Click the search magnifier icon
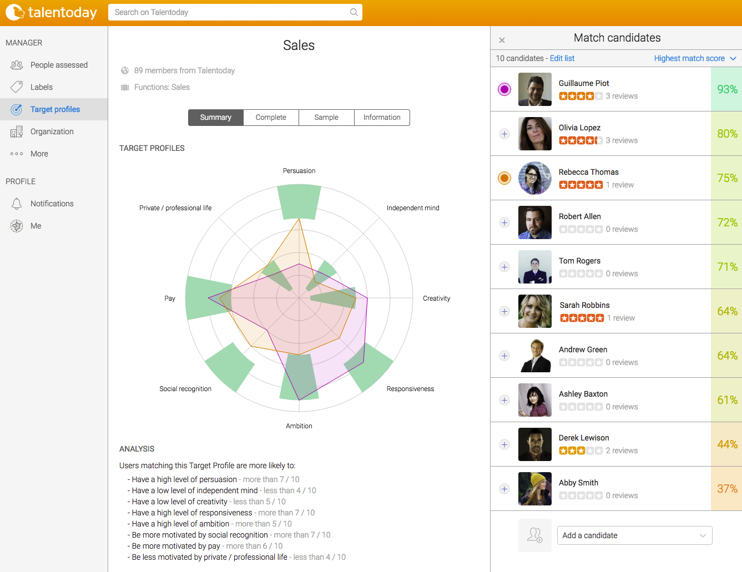The width and height of the screenshot is (742, 572). (354, 12)
